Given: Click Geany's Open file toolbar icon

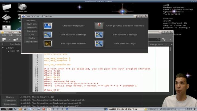Looking at the screenshot, I should click(15, 39).
